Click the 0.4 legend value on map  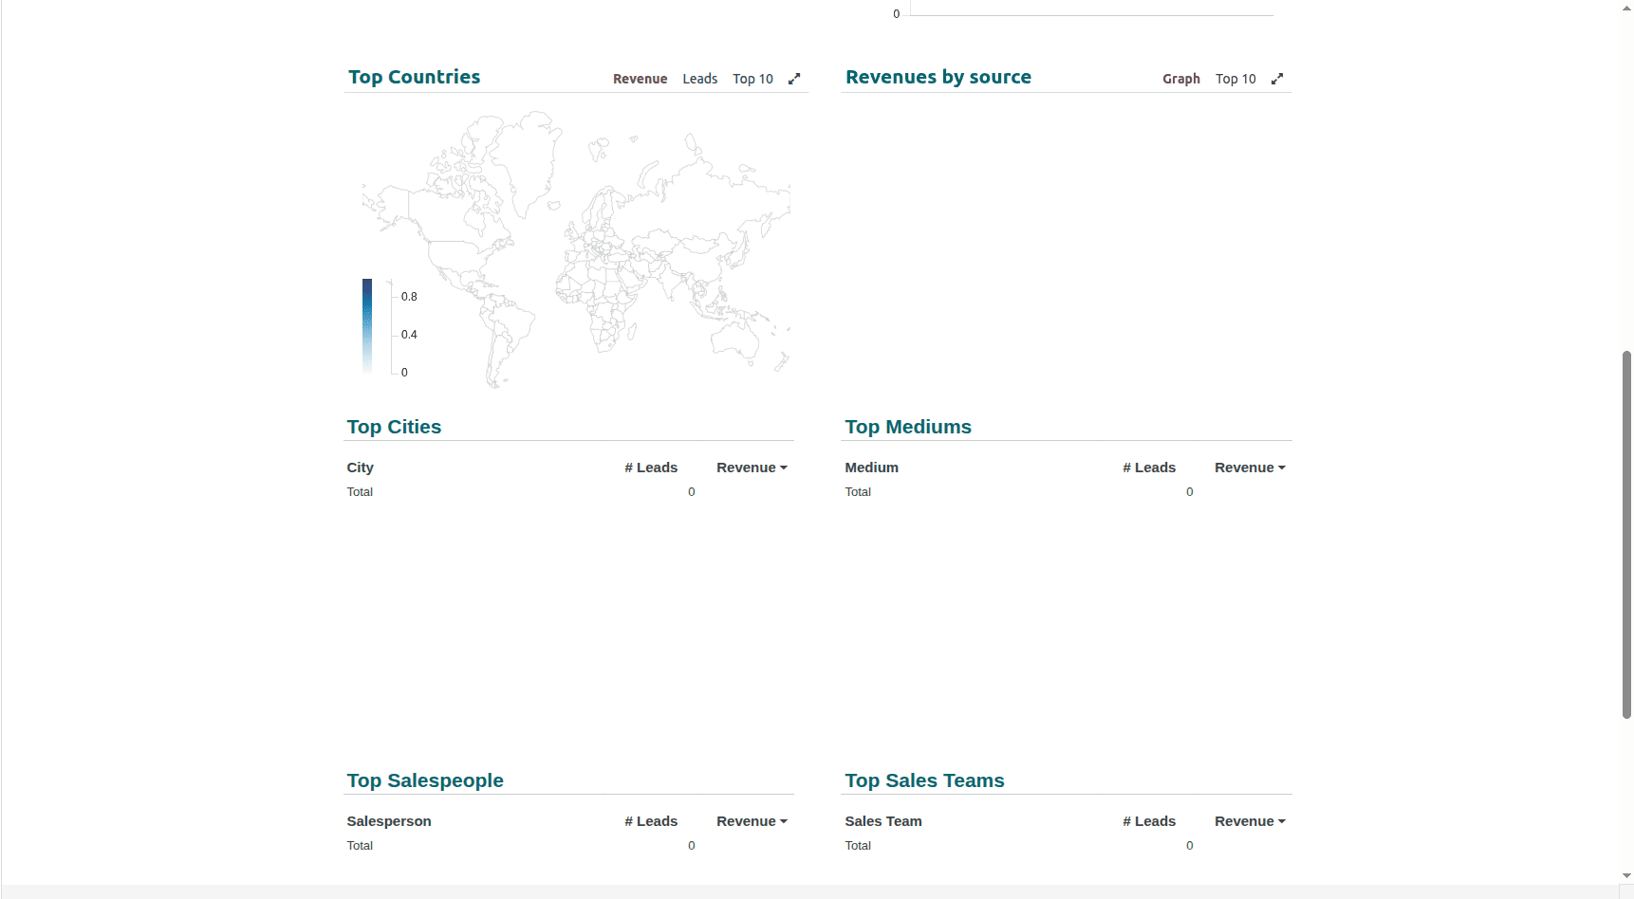point(409,335)
